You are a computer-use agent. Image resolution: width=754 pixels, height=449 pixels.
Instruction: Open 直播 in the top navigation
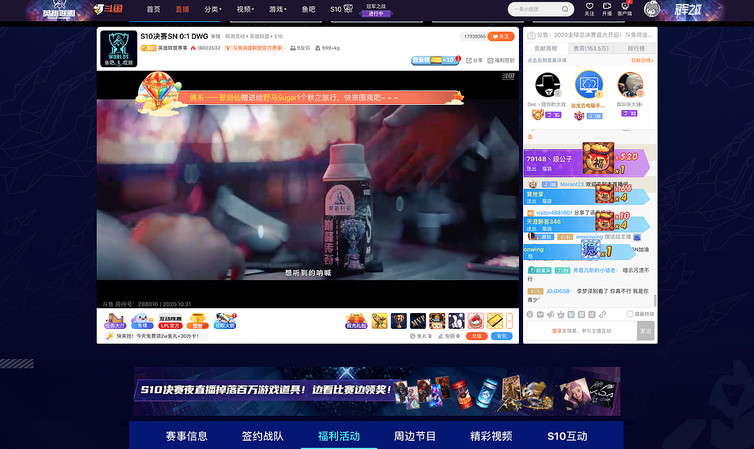[183, 9]
